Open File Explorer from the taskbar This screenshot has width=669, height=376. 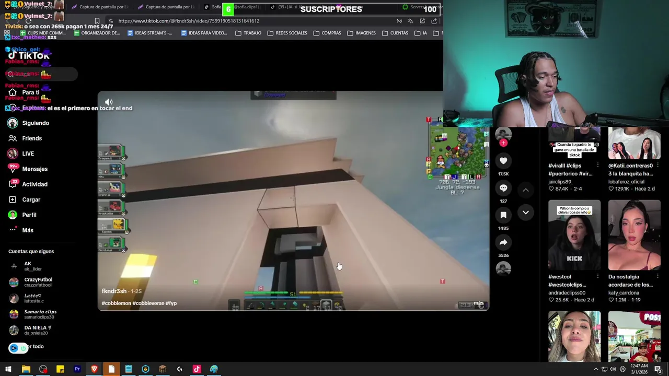(26, 369)
